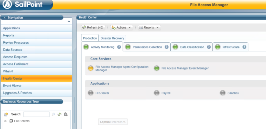Image resolution: width=266 pixels, height=129 pixels.
Task: Go to Event Viewer in navigation
Action: coord(12,86)
